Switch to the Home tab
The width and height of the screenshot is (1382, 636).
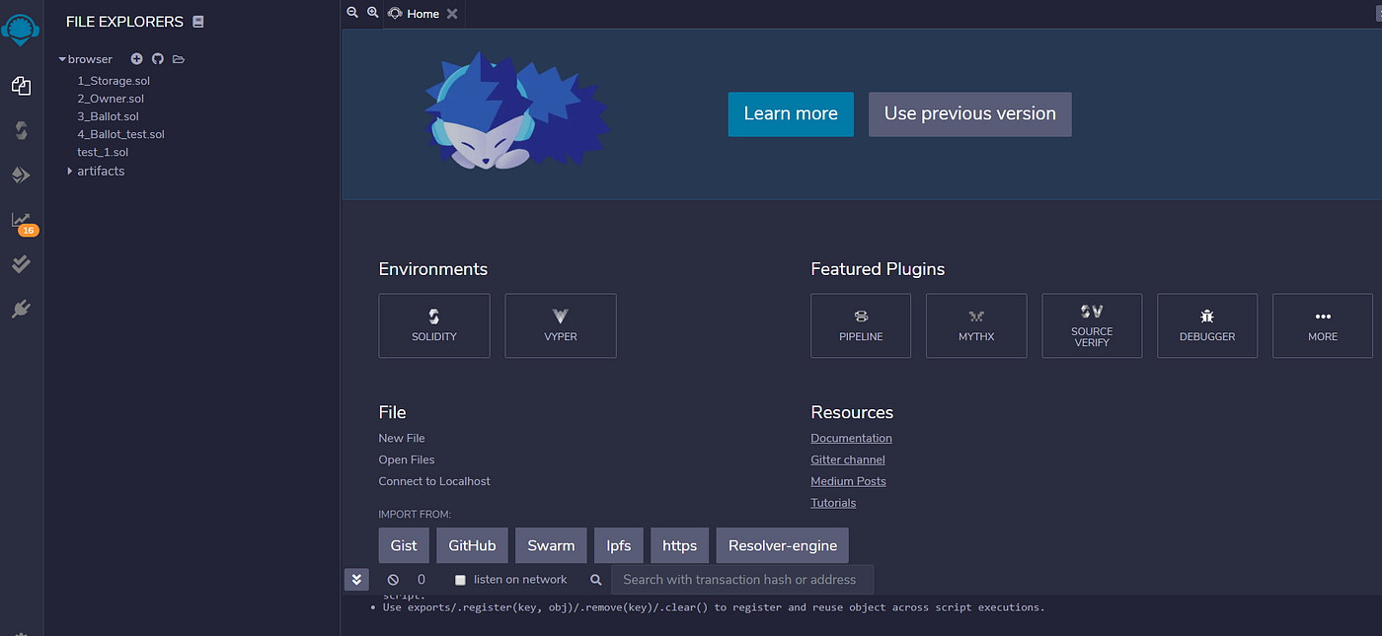pos(422,14)
